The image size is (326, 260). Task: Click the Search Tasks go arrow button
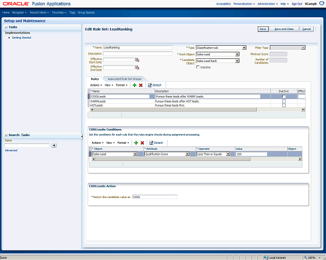point(54,146)
